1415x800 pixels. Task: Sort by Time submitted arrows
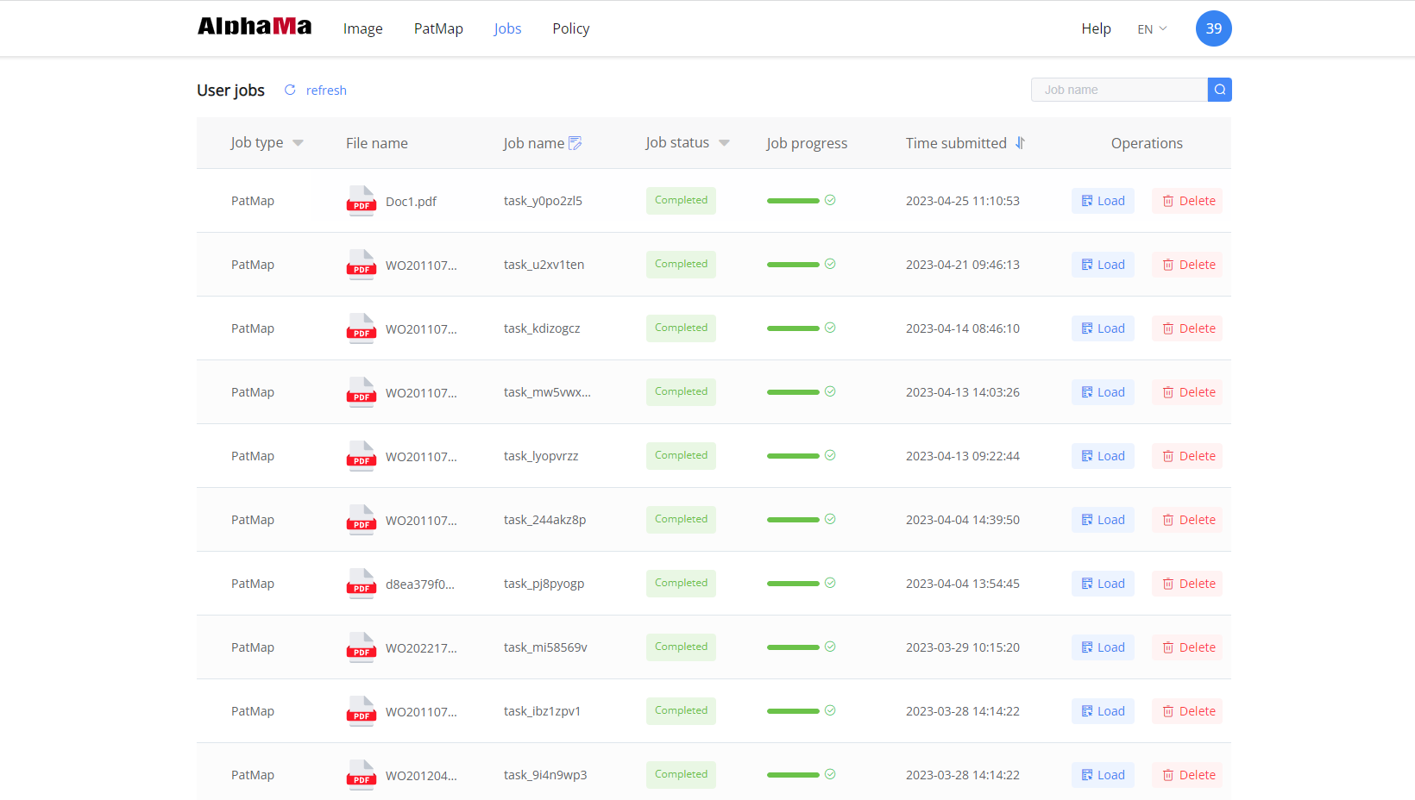[1020, 143]
